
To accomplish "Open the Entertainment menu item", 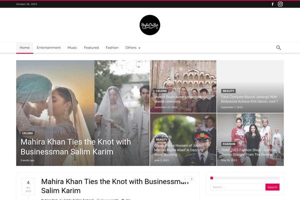I will (x=48, y=47).
